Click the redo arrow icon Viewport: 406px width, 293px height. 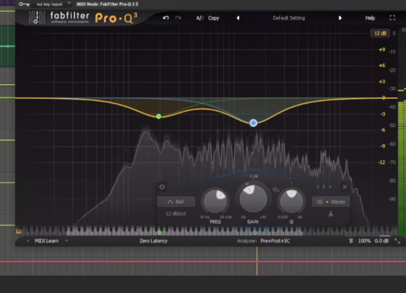178,18
